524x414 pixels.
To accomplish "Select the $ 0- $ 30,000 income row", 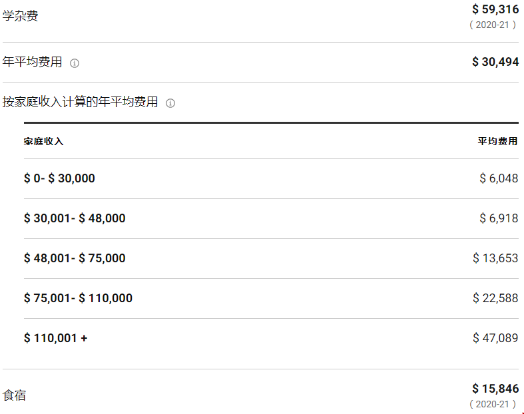I will point(271,178).
